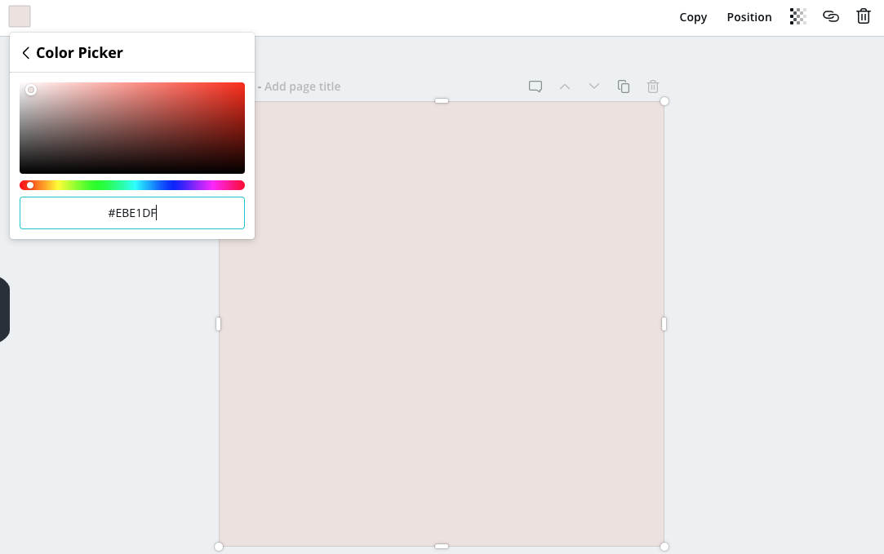Click the bottom edge middle resize handle
The image size is (884, 554).
pos(442,546)
